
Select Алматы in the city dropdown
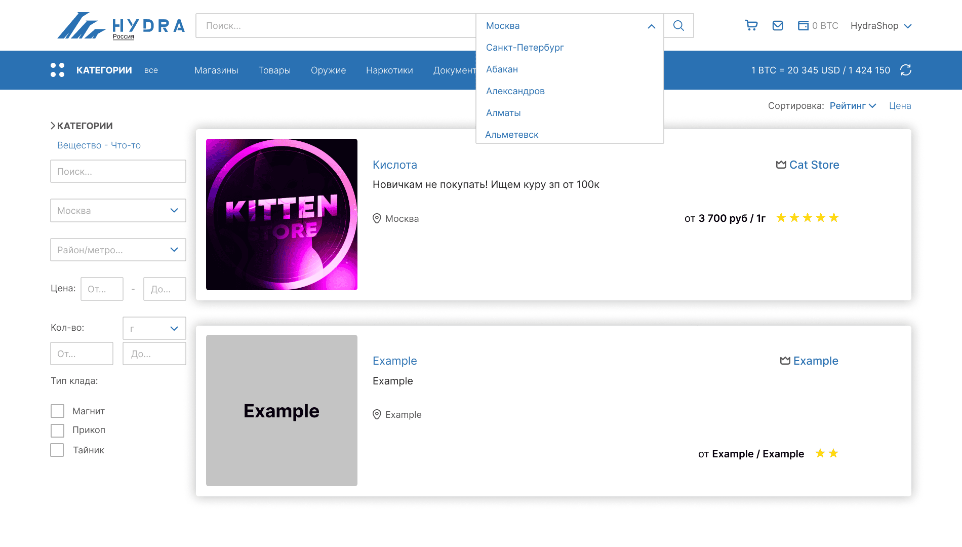click(x=503, y=113)
